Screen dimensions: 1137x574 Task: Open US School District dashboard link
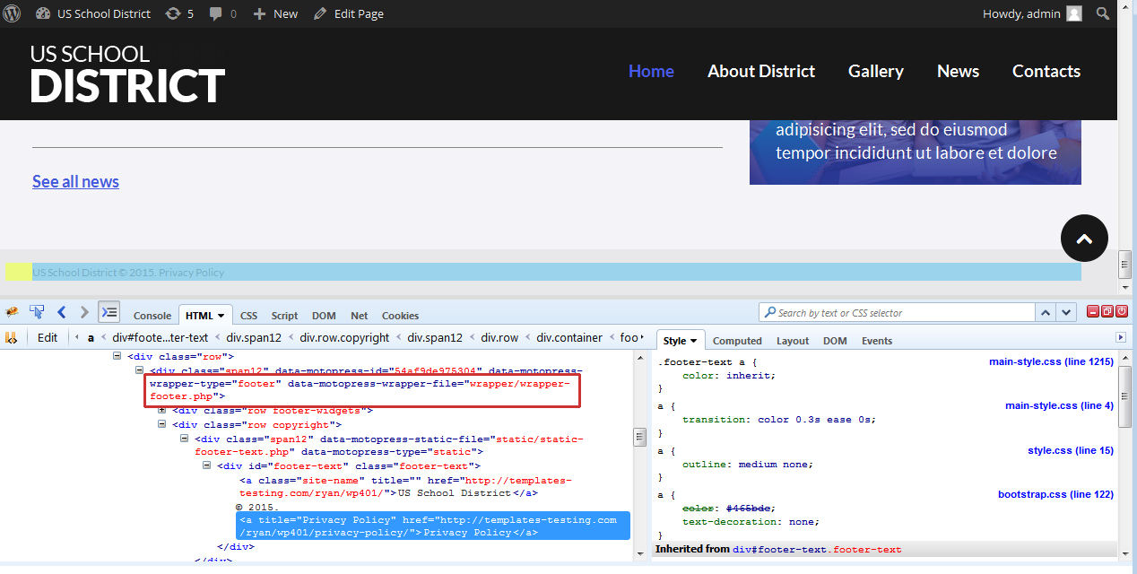click(x=93, y=13)
